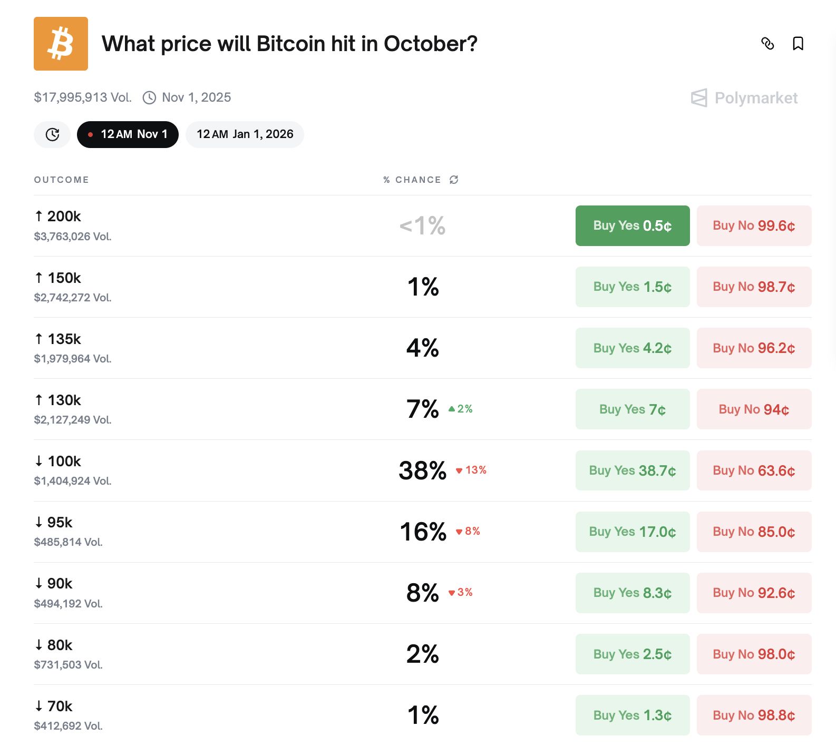Copy the market link via chain icon
This screenshot has height=746, width=836.
[767, 44]
